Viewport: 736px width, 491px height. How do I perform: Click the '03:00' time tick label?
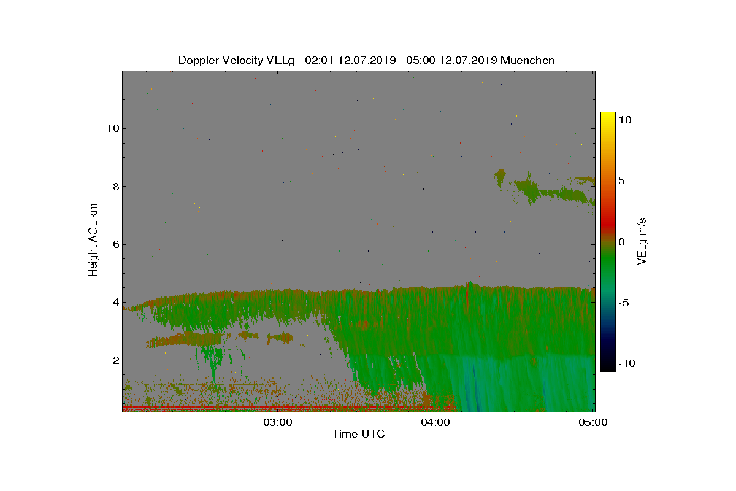(278, 422)
